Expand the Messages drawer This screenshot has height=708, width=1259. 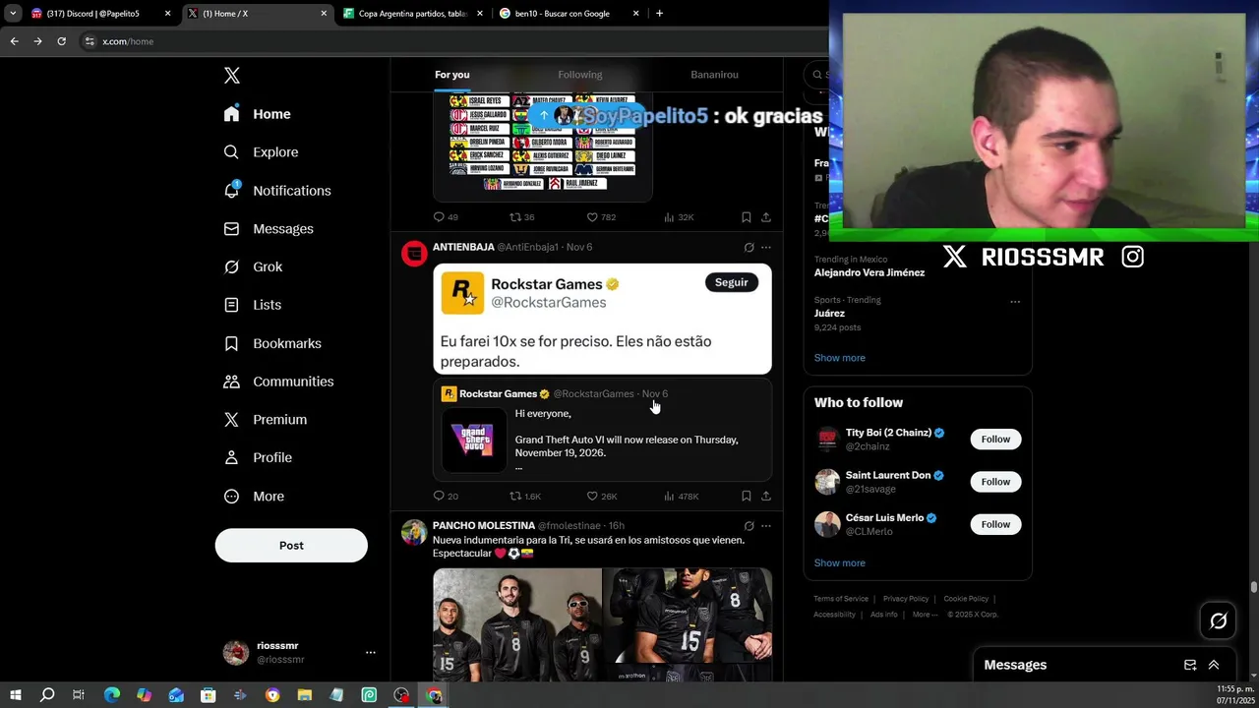coord(1214,666)
